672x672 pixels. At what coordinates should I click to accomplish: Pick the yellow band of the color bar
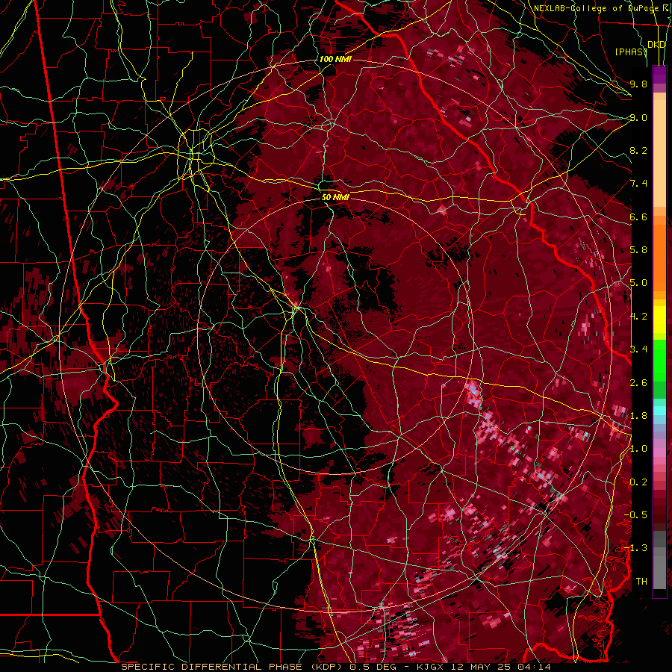659,320
